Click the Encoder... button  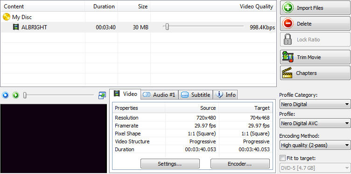[x=240, y=164]
